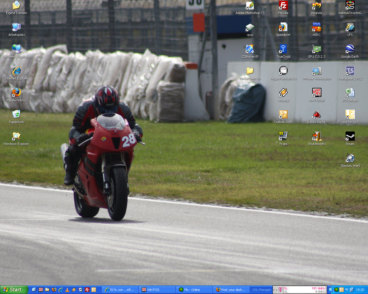The width and height of the screenshot is (368, 294).
Task: Open Arbeitsplatz on the desktop
Action: tap(17, 30)
